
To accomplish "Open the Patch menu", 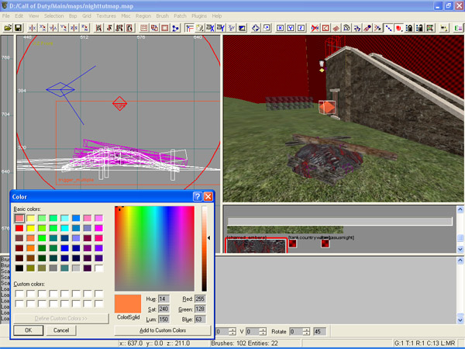I will tap(180, 16).
